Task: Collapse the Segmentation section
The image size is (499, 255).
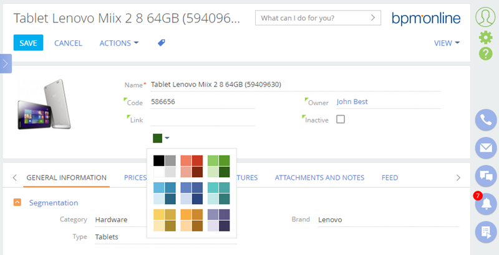Action: point(17,202)
